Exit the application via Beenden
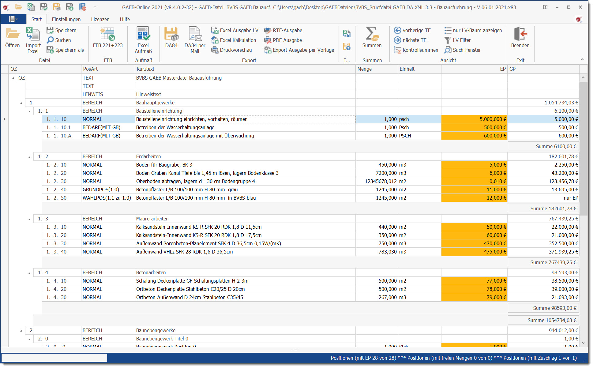This screenshot has width=593, height=368. pyautogui.click(x=520, y=37)
